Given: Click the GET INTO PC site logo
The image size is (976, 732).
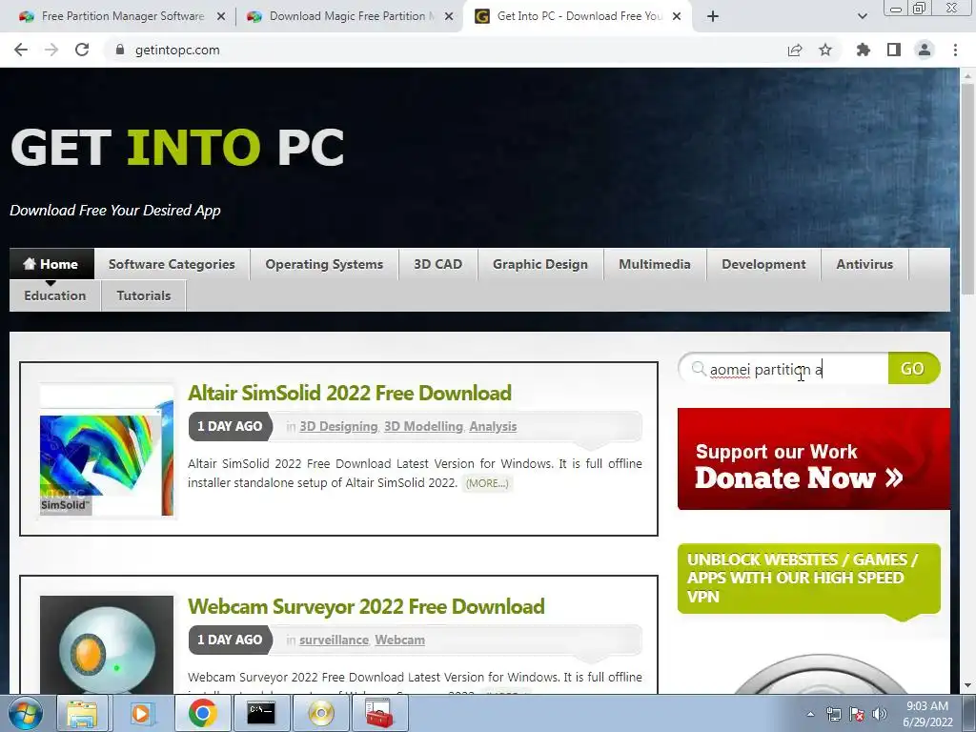Looking at the screenshot, I should coord(177,147).
